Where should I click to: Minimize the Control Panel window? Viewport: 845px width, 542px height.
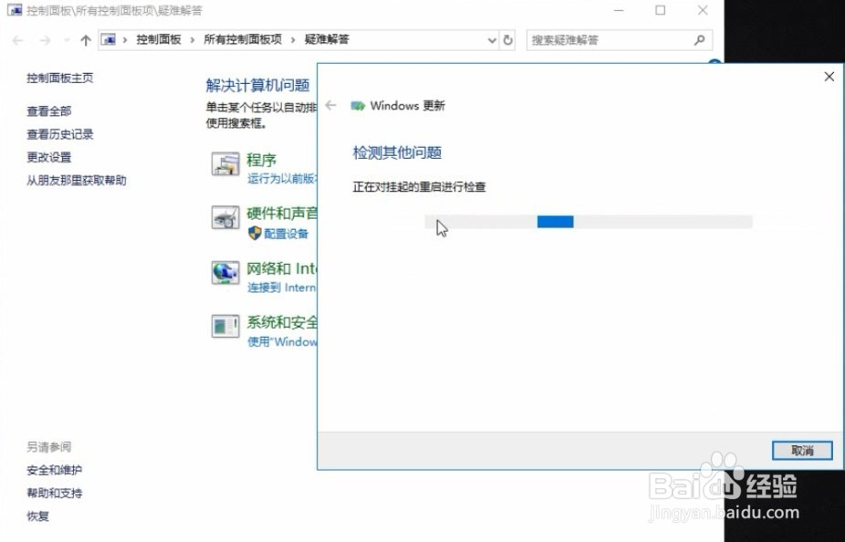tap(619, 10)
